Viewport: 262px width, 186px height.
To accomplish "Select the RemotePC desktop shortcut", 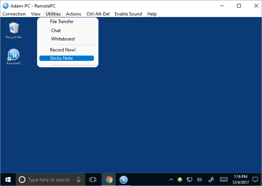I will tap(14, 57).
